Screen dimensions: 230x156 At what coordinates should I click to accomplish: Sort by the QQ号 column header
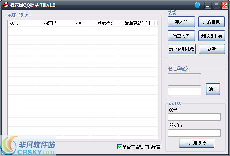point(22,23)
